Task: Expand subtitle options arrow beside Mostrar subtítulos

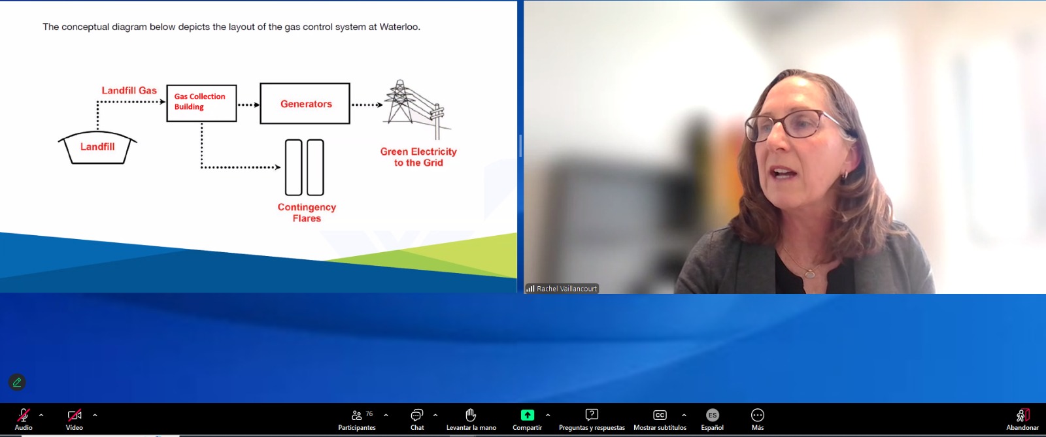Action: (684, 415)
